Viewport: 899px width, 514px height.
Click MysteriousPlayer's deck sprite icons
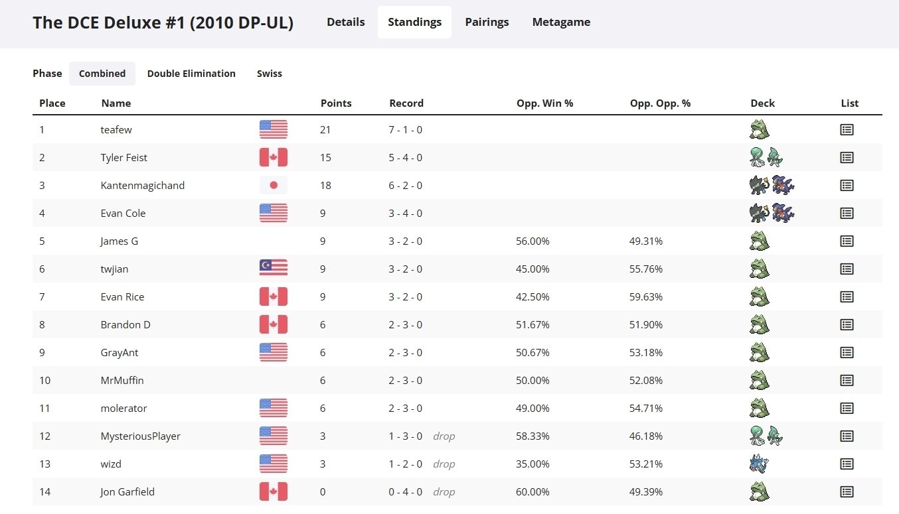click(766, 436)
